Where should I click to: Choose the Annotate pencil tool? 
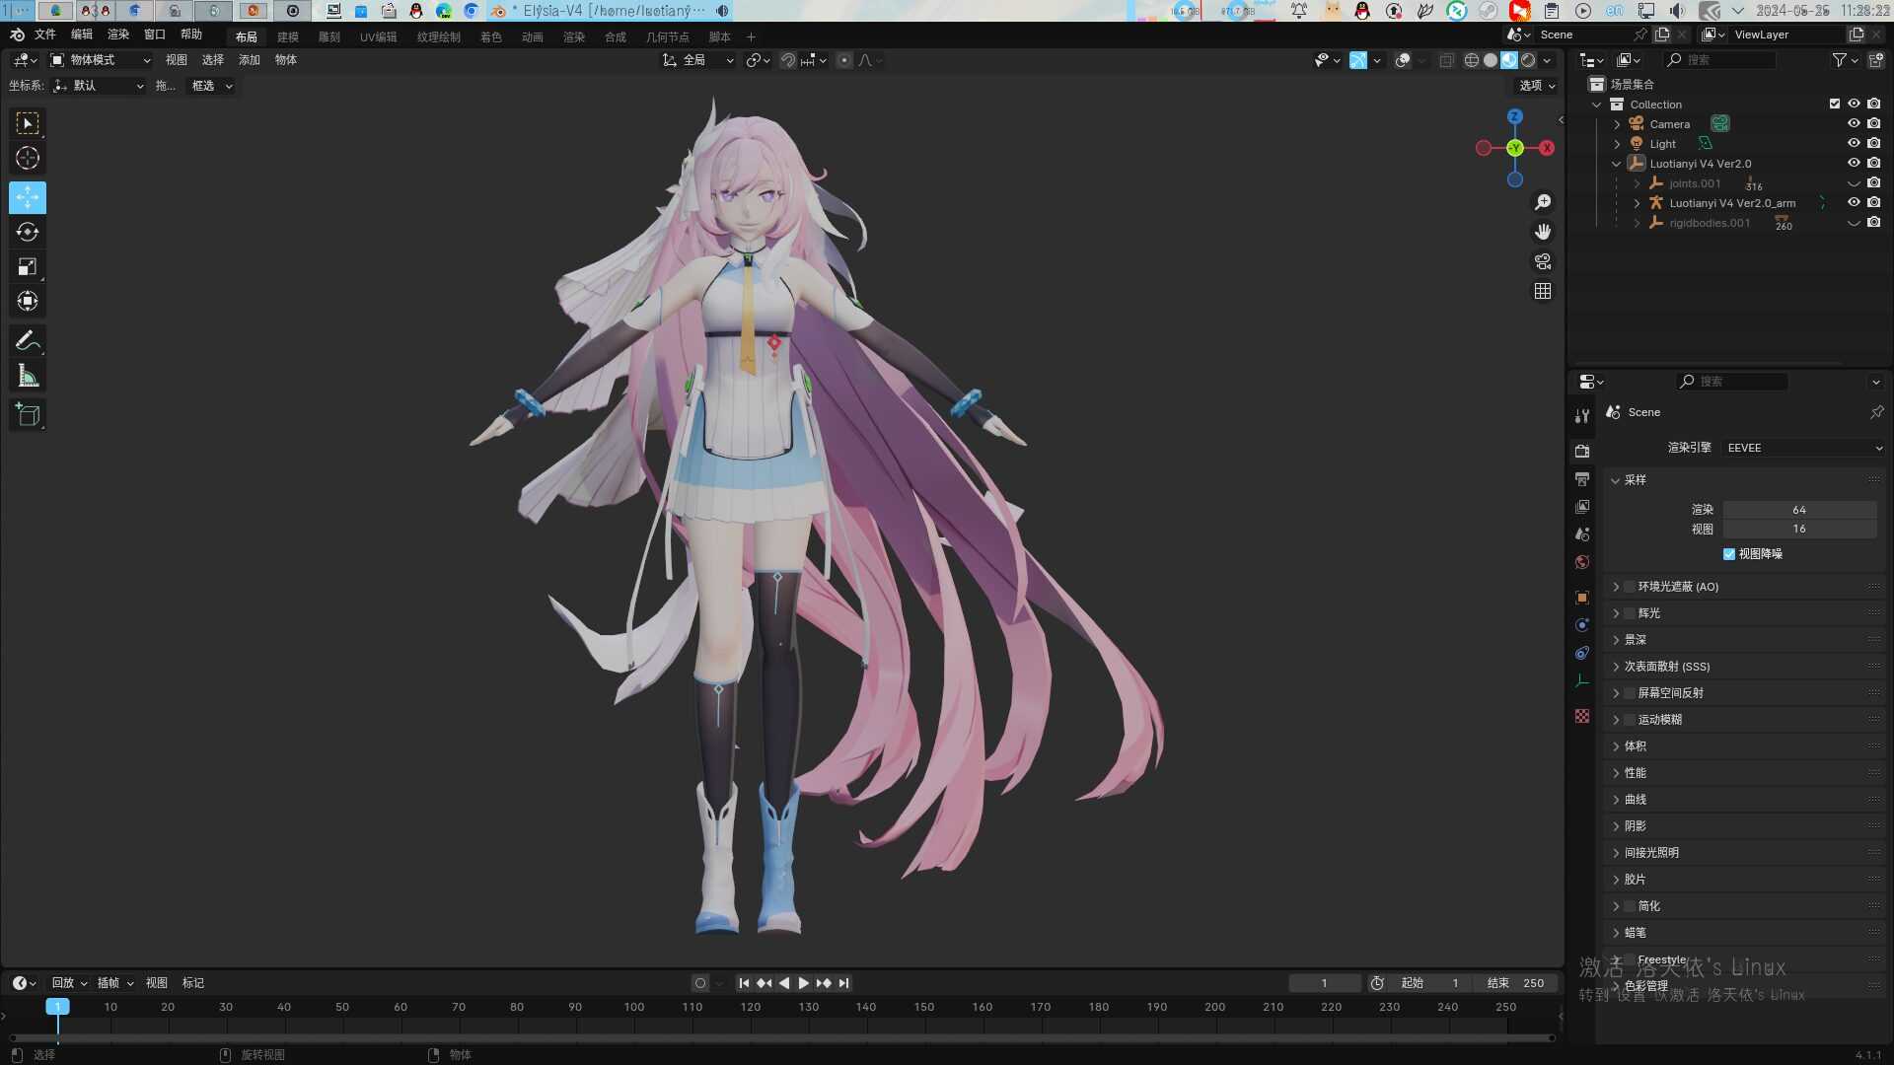(x=28, y=341)
